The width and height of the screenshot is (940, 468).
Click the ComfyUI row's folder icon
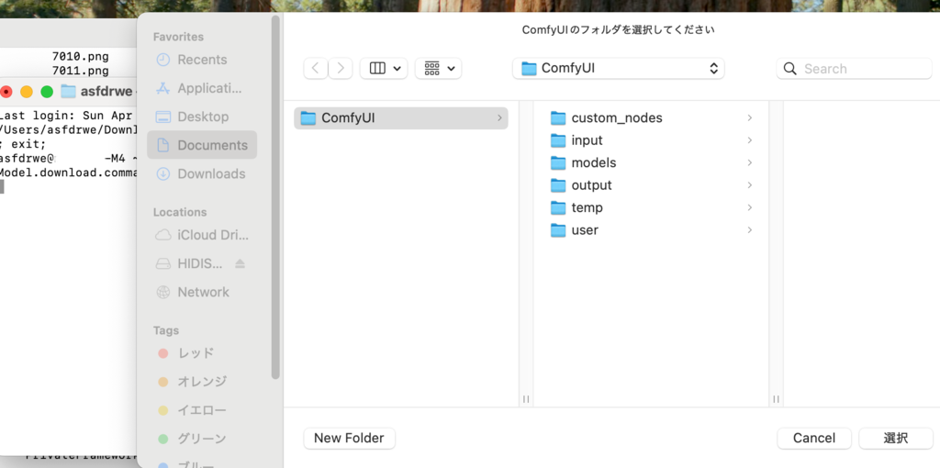click(308, 118)
